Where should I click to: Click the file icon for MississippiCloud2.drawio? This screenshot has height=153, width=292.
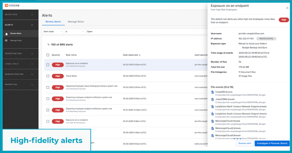[213, 129]
